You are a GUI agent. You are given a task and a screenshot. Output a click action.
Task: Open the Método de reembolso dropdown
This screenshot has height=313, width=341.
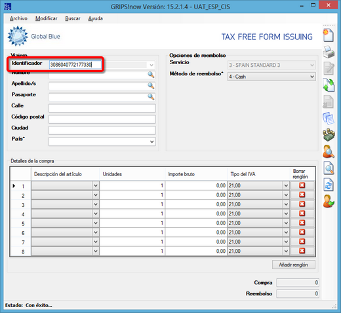[312, 77]
